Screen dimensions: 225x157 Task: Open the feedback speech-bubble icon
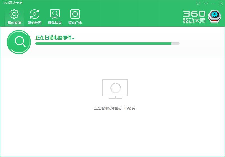point(198,4)
